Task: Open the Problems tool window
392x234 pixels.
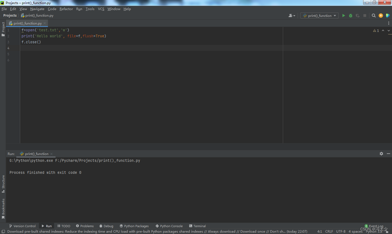Action: pyautogui.click(x=85, y=226)
